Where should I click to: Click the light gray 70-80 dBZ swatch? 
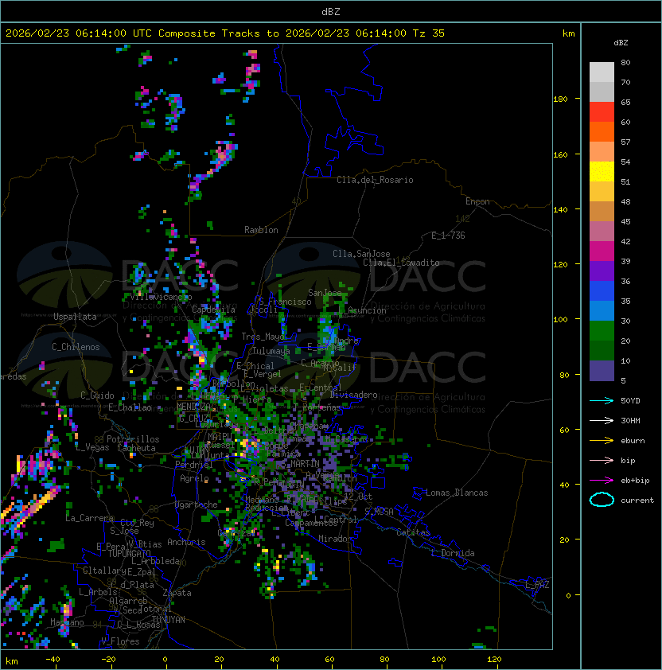click(602, 72)
